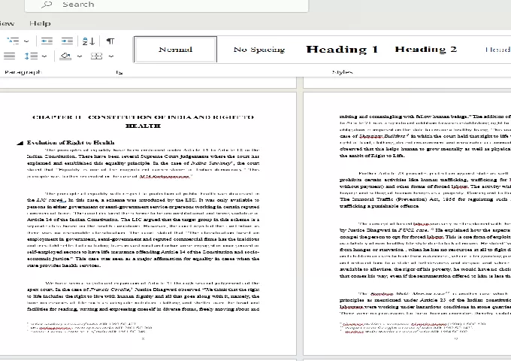
Task: Click the multilevel list icon
Action: tap(14, 41)
